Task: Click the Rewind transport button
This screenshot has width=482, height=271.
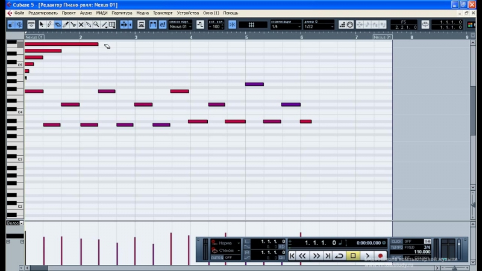Action: click(x=302, y=255)
